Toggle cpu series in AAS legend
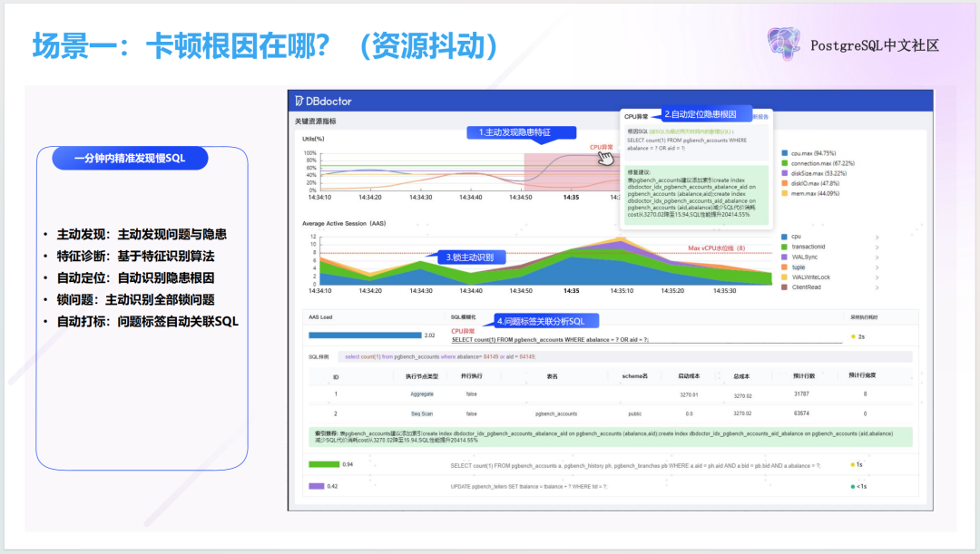The height and width of the screenshot is (554, 980). (x=791, y=237)
